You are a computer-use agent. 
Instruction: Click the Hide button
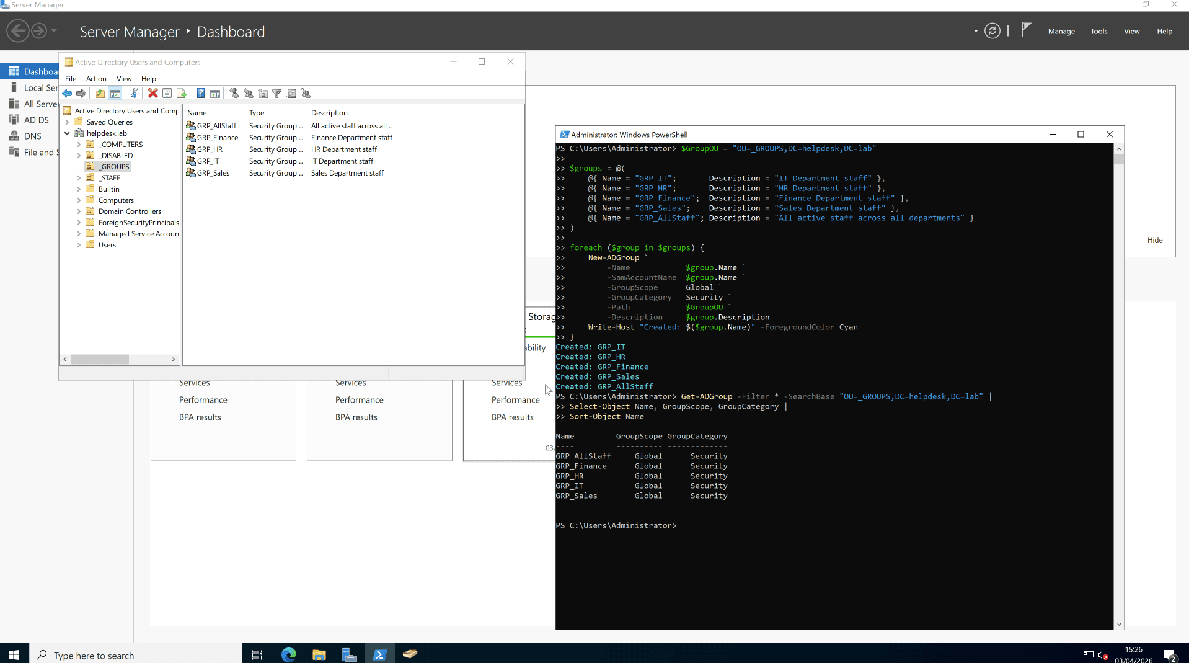pyautogui.click(x=1154, y=239)
